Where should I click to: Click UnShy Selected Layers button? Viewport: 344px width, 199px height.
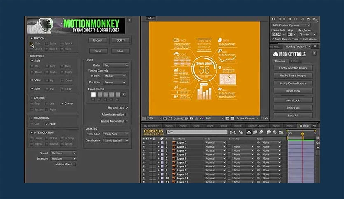pyautogui.click(x=293, y=68)
